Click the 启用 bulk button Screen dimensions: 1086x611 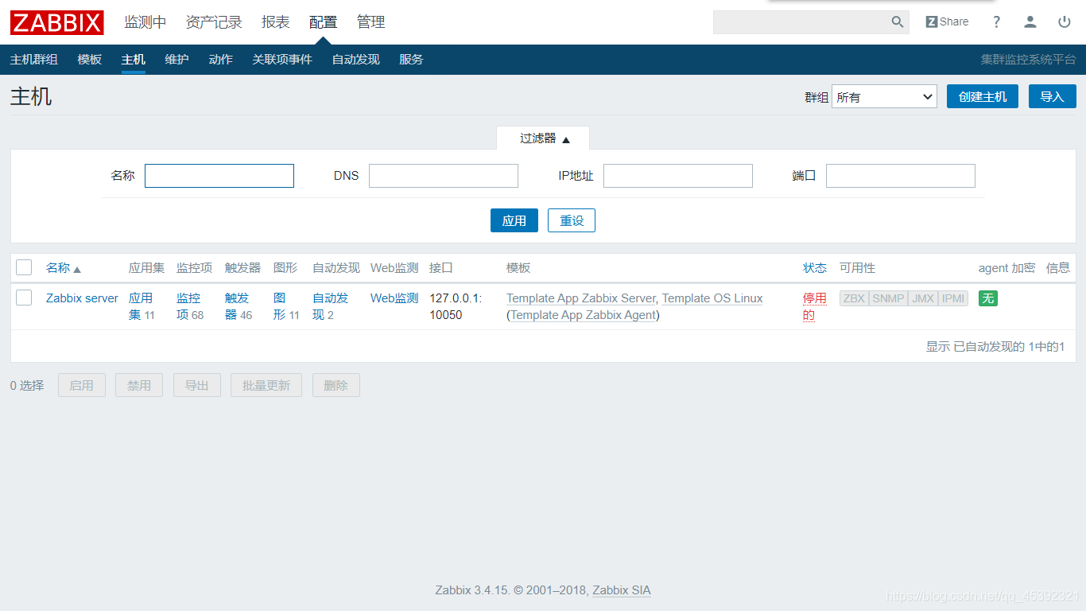click(82, 385)
